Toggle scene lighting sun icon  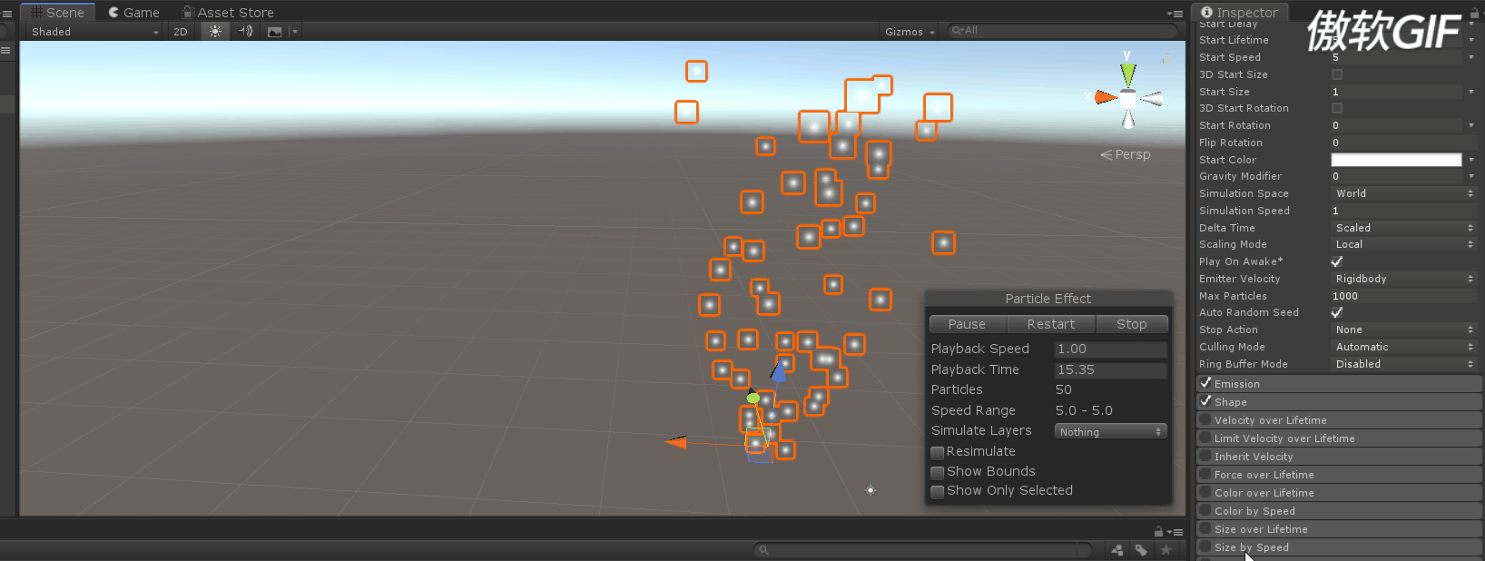click(x=215, y=31)
